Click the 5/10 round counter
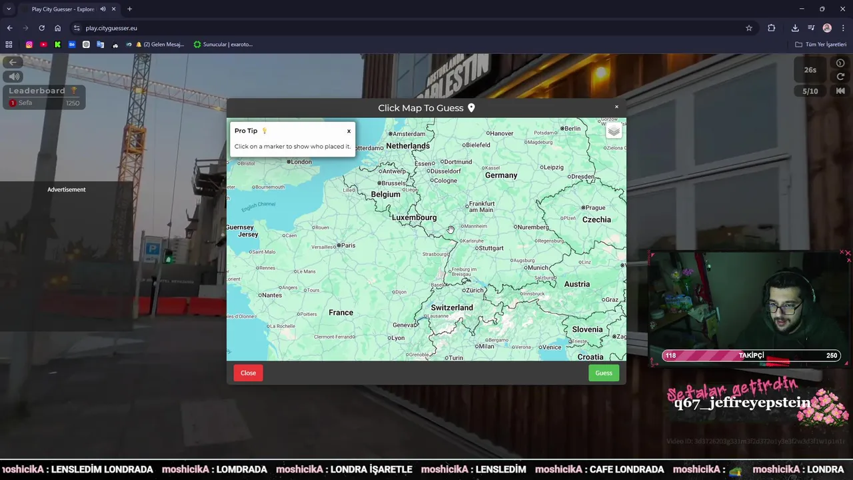The width and height of the screenshot is (853, 480). click(x=810, y=91)
